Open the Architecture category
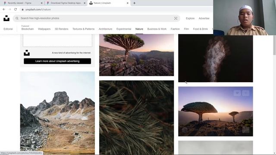 (x=105, y=29)
